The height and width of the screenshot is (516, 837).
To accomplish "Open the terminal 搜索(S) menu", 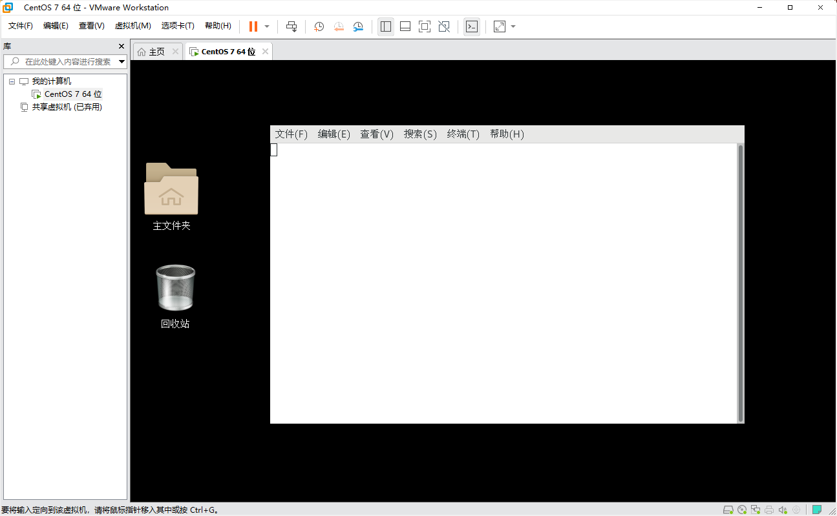I will (x=420, y=134).
